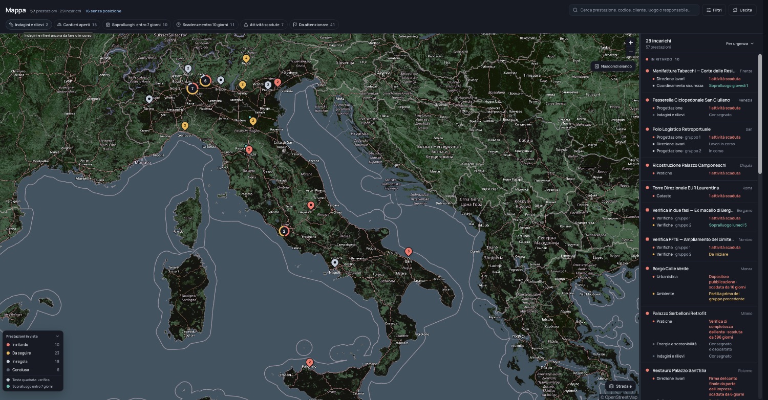Screen dimensions: 768x400
Task: Click the yellow Da seguire legend dot
Action: [x=8, y=353]
